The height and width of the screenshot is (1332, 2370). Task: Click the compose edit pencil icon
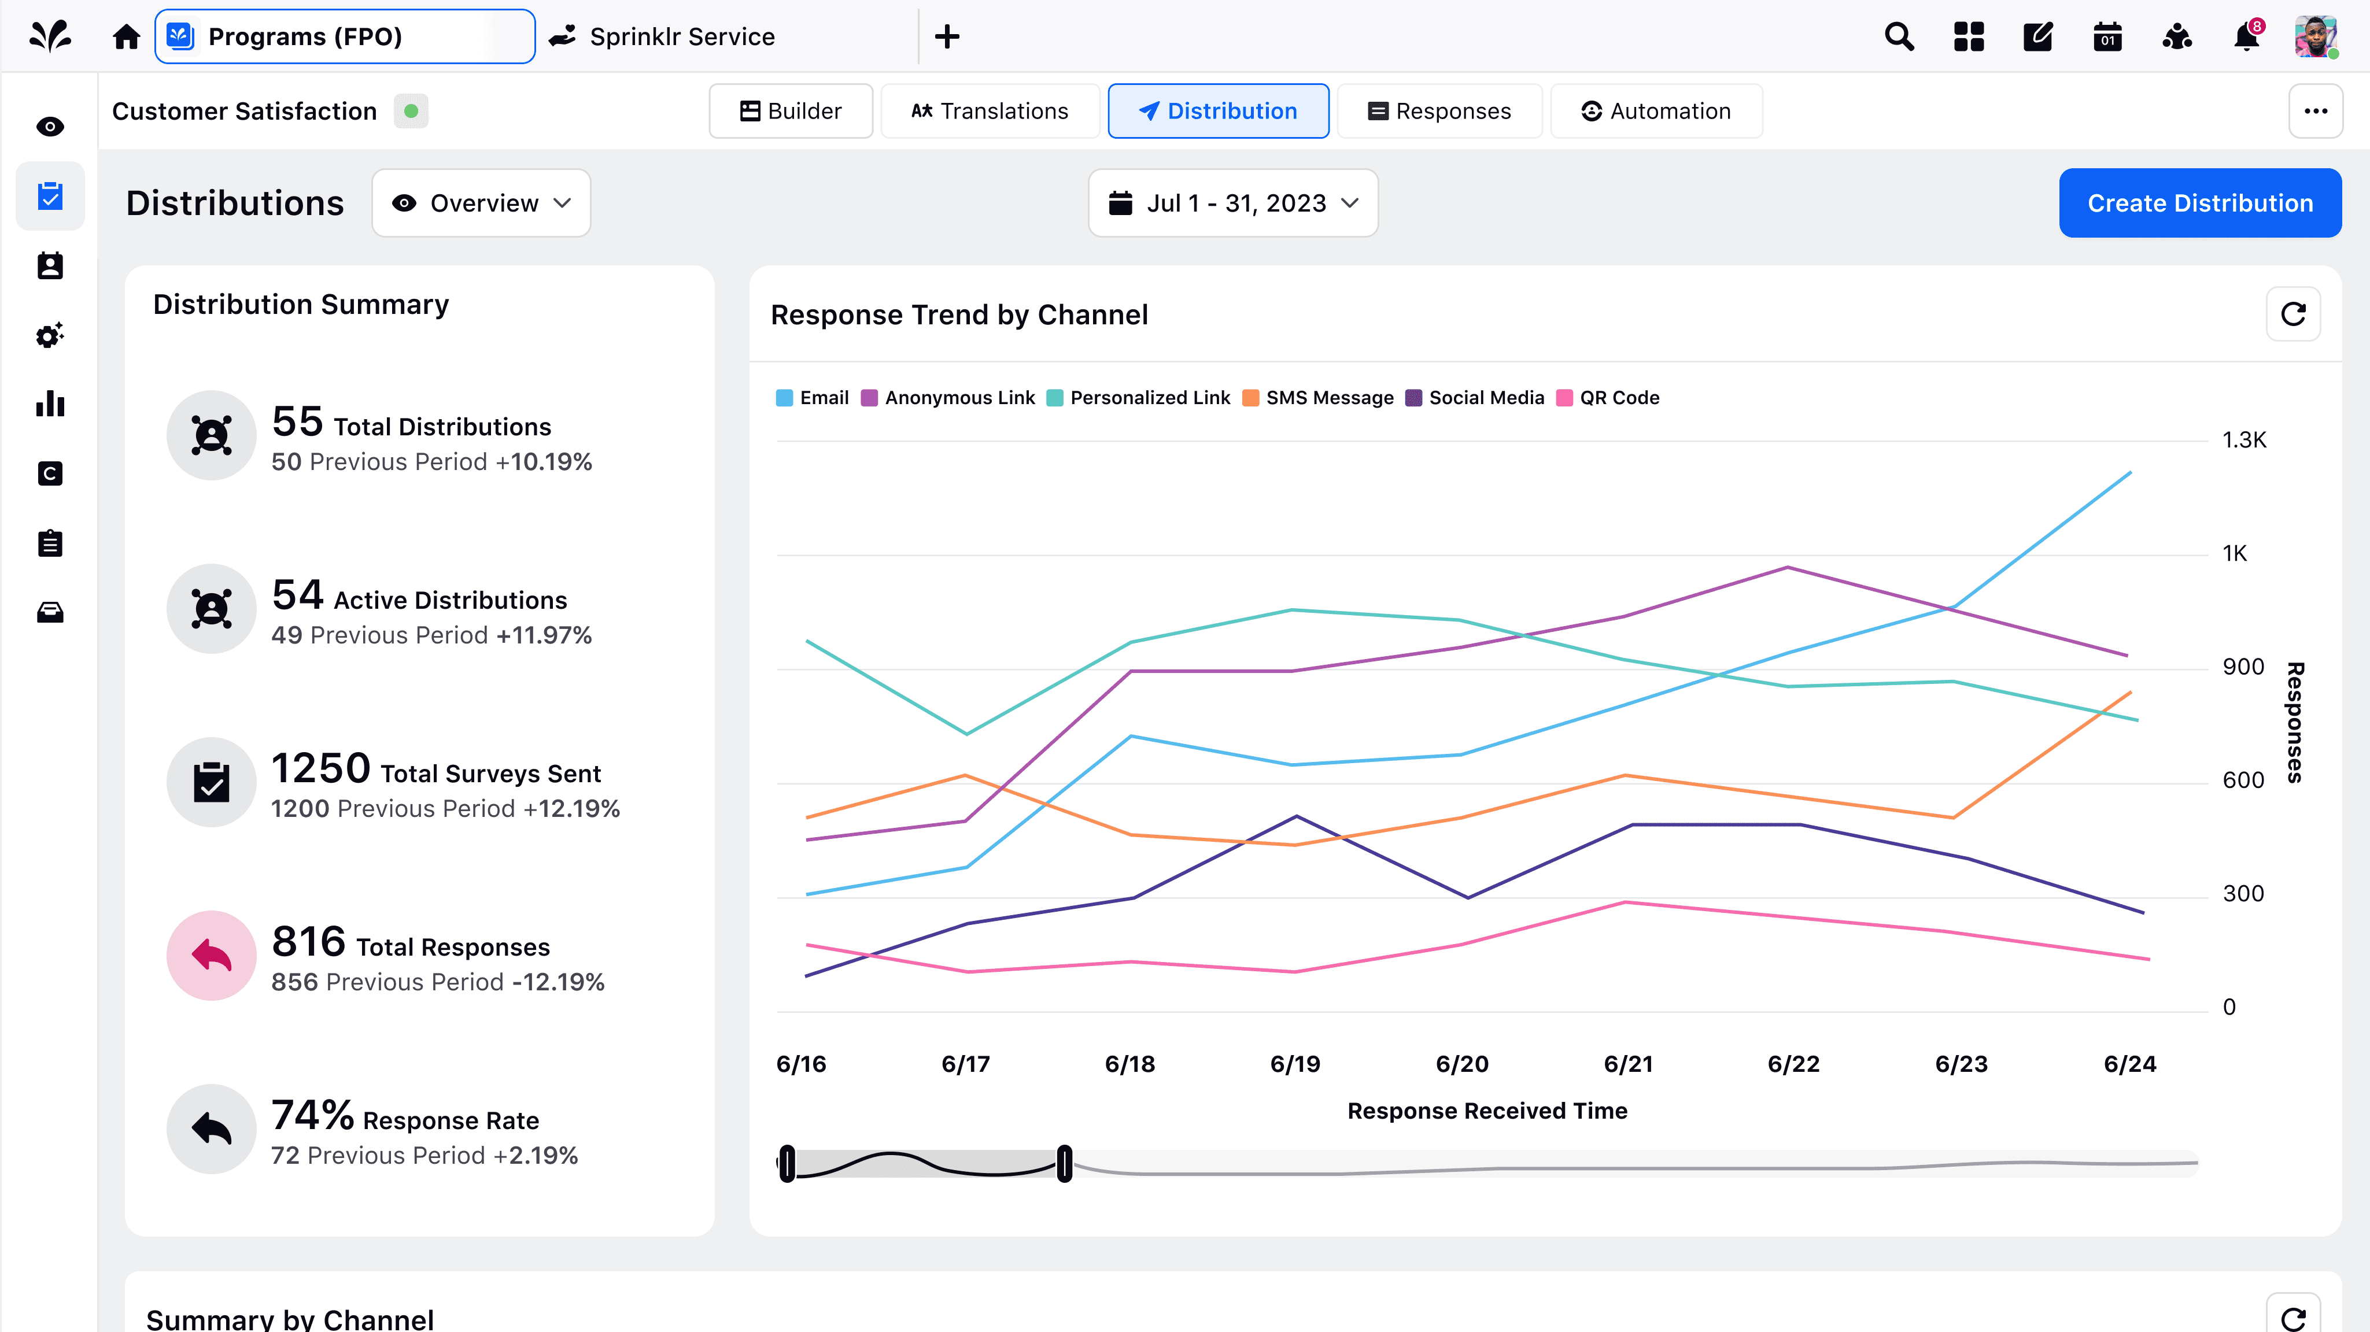2038,37
